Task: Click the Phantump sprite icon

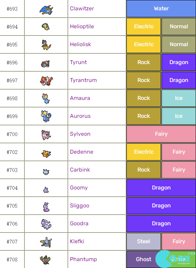Action: (45, 260)
